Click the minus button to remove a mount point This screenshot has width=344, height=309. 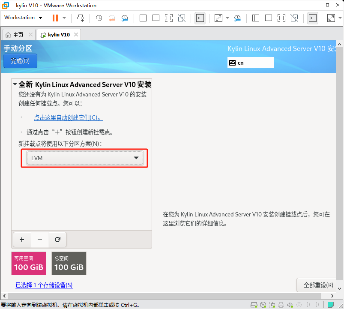click(40, 240)
